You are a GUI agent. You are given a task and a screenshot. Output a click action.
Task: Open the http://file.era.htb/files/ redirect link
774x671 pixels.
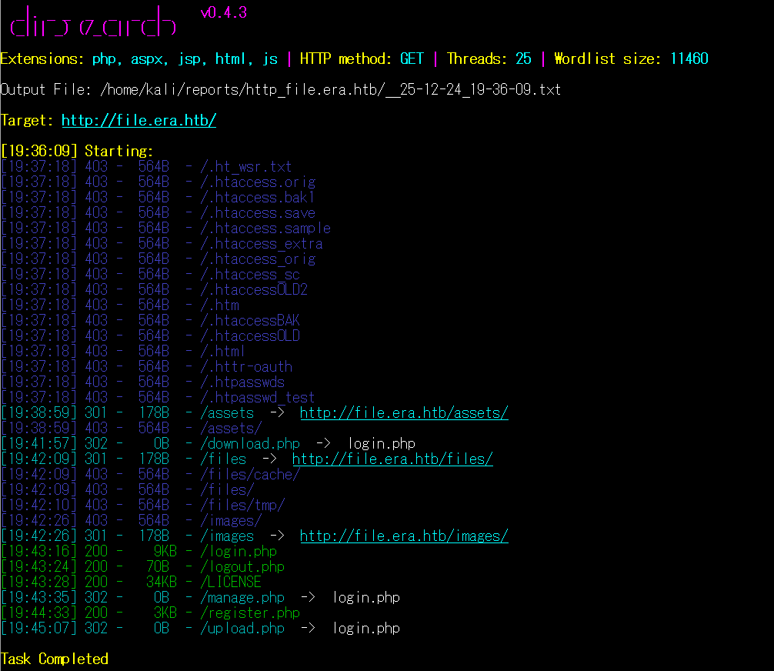pos(392,459)
